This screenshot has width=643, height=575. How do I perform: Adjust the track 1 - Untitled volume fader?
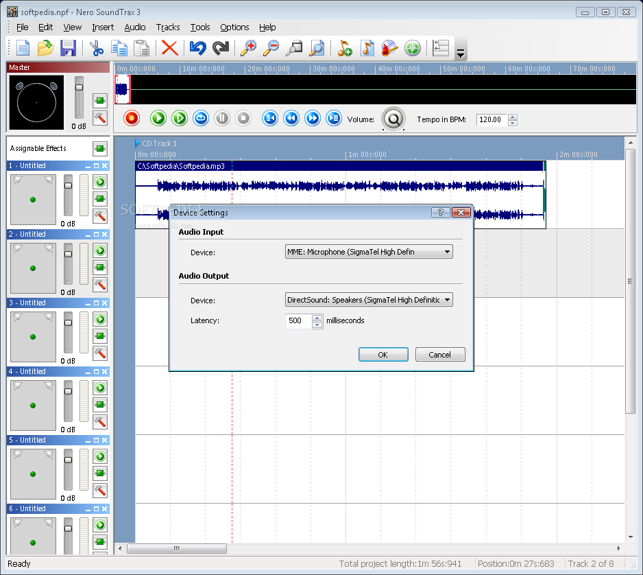[68, 185]
